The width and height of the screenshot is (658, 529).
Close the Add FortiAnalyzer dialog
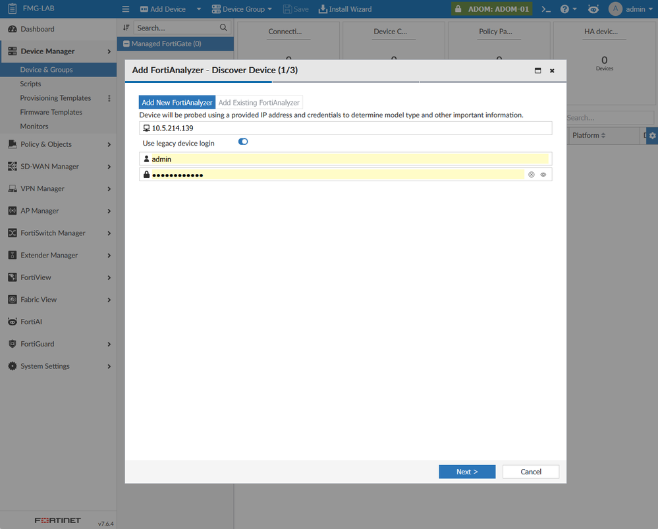[552, 70]
